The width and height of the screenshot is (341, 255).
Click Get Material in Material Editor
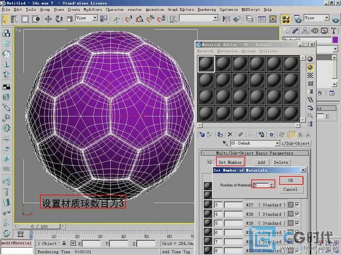pos(202,135)
